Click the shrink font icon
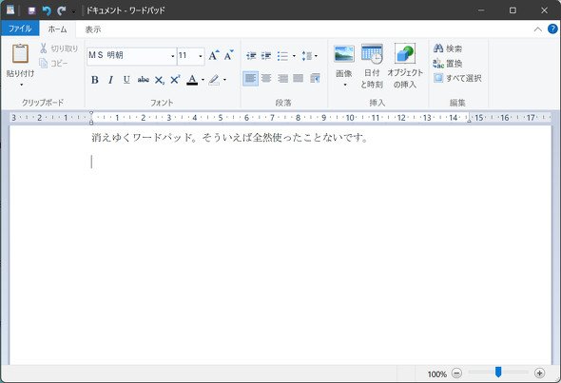Screen dimensions: 561x383 (228, 55)
